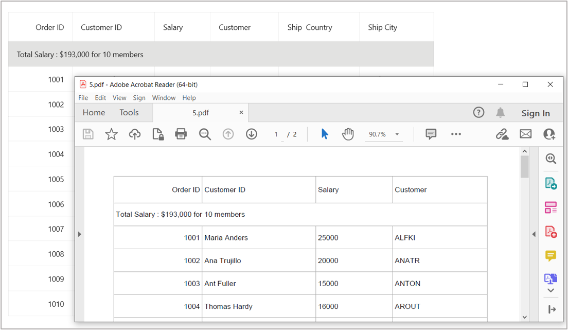Go to next page with down-arrow icon
The height and width of the screenshot is (330, 568).
(x=251, y=134)
